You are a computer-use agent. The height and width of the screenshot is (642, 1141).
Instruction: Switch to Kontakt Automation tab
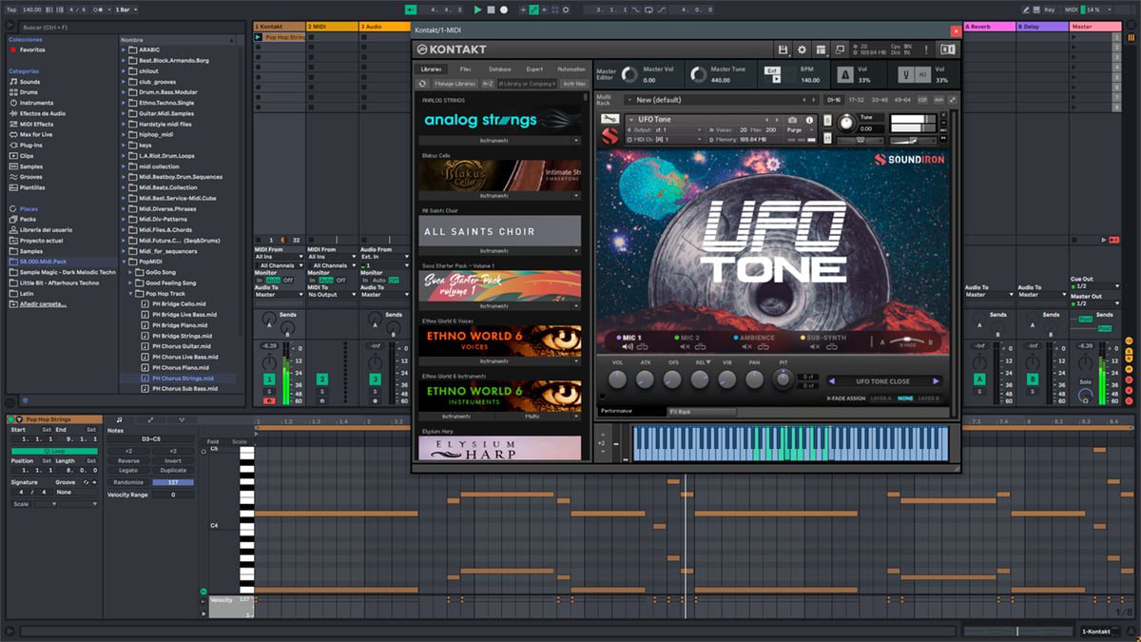tap(571, 69)
